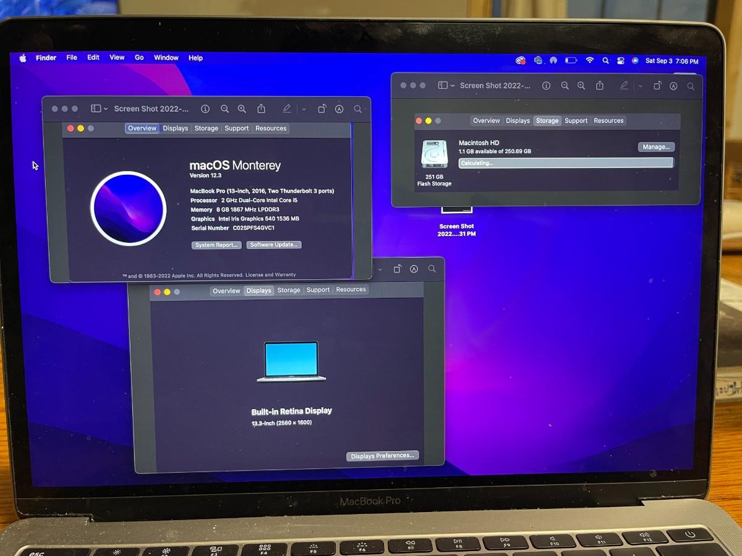Image resolution: width=742 pixels, height=556 pixels.
Task: Open Control Center toggles in the menu bar
Action: coord(620,61)
